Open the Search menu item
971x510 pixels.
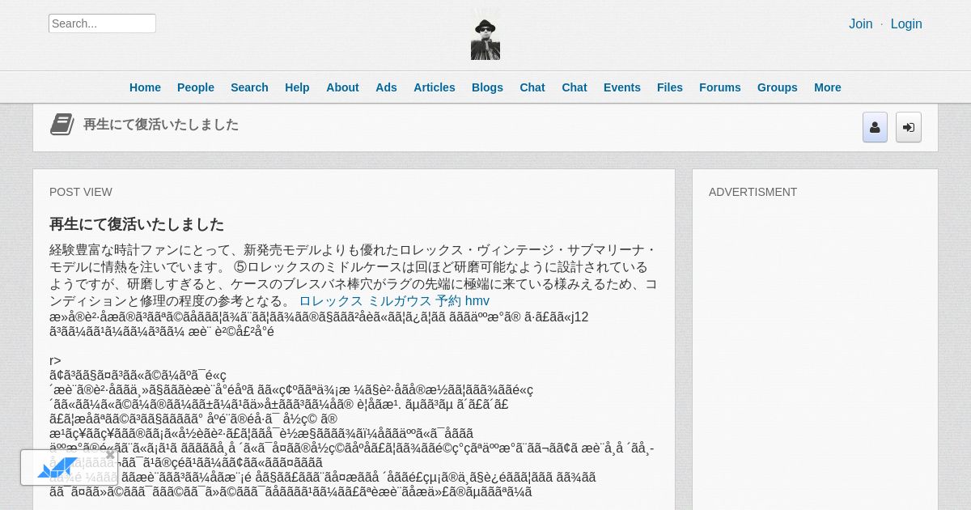[249, 87]
